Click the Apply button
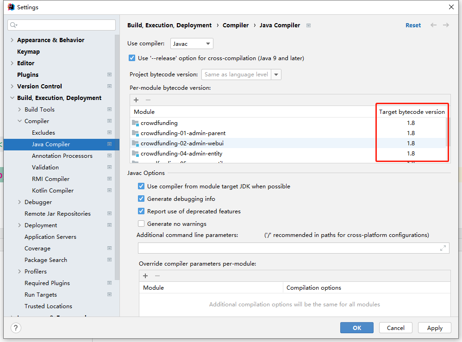 434,328
